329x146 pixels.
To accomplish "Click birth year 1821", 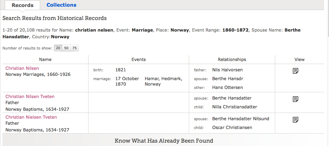I will 121,70.
